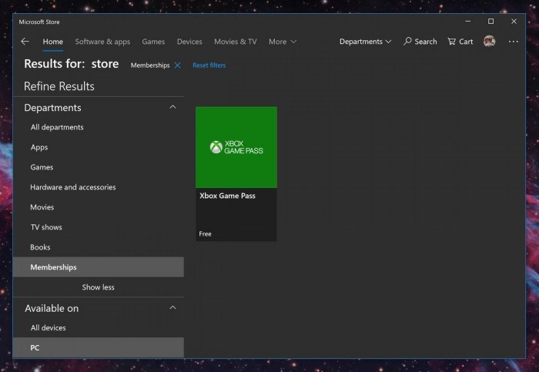
Task: Switch to the Home tab
Action: [x=53, y=42]
